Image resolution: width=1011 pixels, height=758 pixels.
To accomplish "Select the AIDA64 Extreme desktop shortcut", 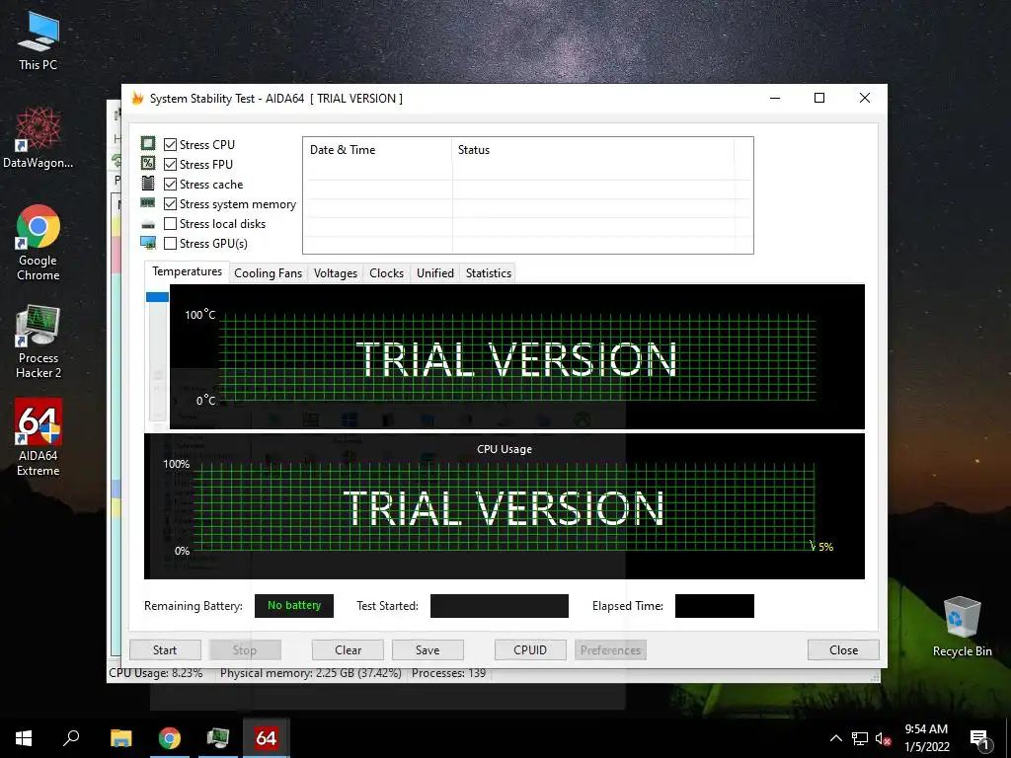I will 39,437.
